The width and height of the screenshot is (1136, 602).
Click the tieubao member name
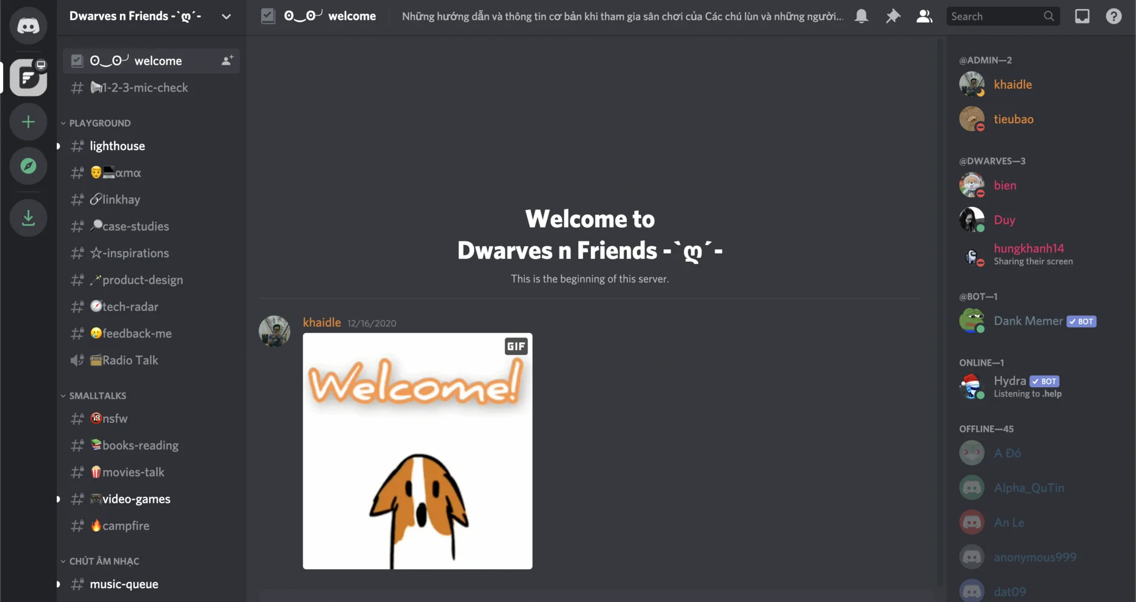tap(1013, 119)
